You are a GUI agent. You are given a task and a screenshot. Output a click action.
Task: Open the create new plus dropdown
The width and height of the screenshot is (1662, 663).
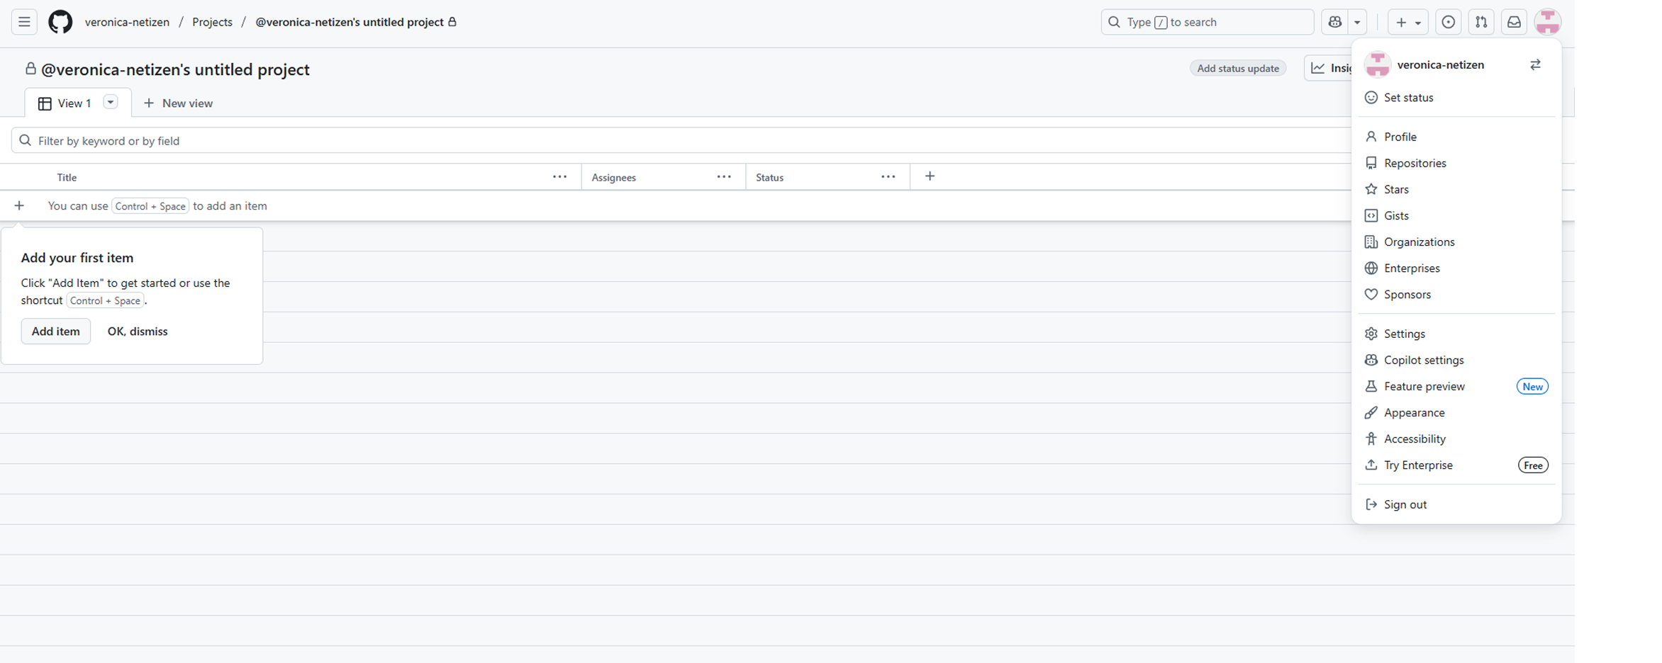pos(1408,22)
